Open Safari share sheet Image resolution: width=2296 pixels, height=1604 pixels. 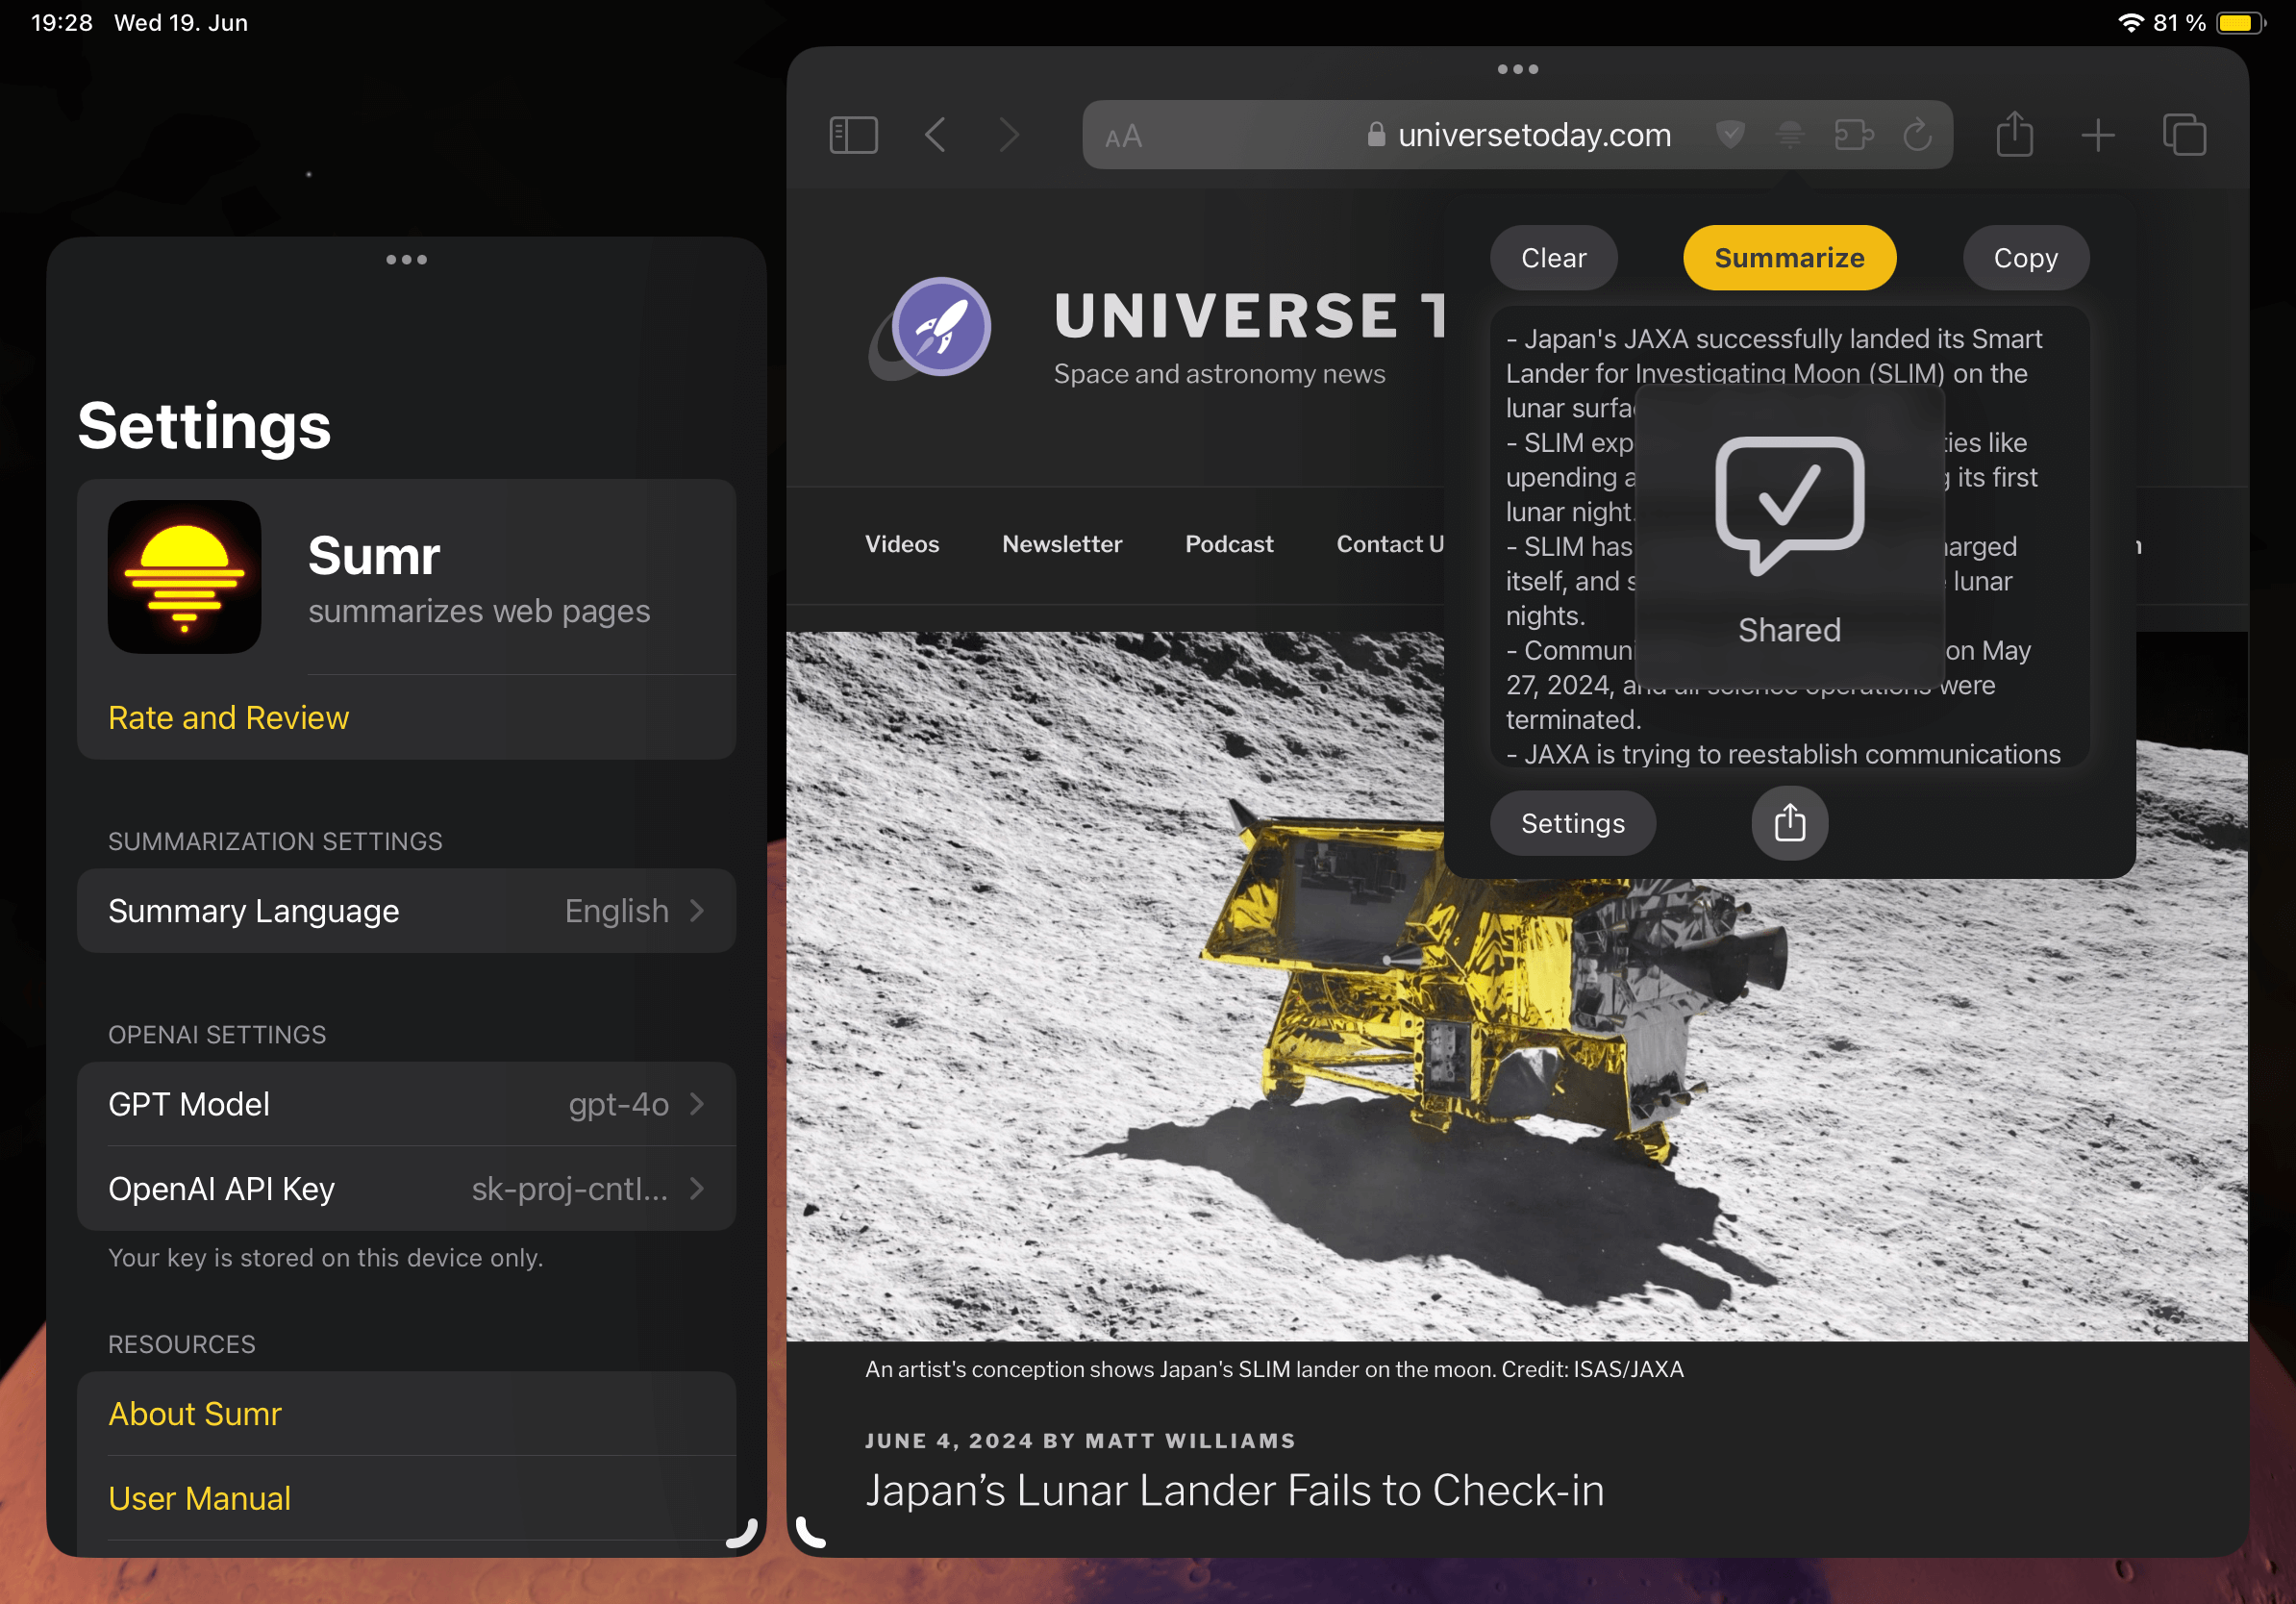[2014, 134]
